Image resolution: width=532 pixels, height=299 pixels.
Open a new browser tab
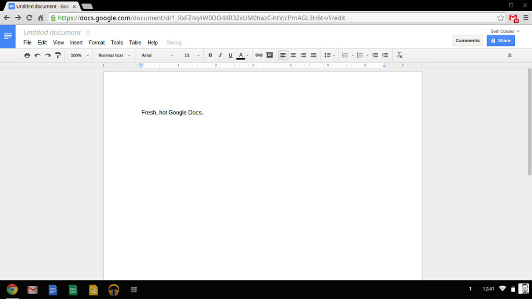(x=87, y=6)
